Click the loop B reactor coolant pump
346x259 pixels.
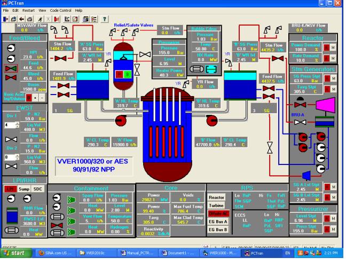(x=212, y=121)
